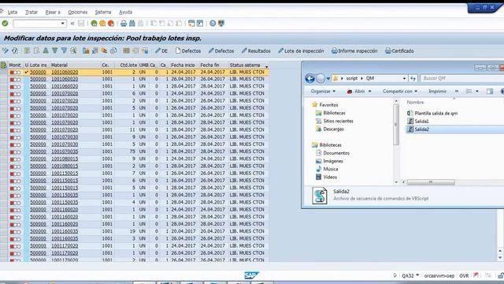Screen dimensions: 504x284
Task: Open the SAP command field dropdown
Action: (62, 23)
